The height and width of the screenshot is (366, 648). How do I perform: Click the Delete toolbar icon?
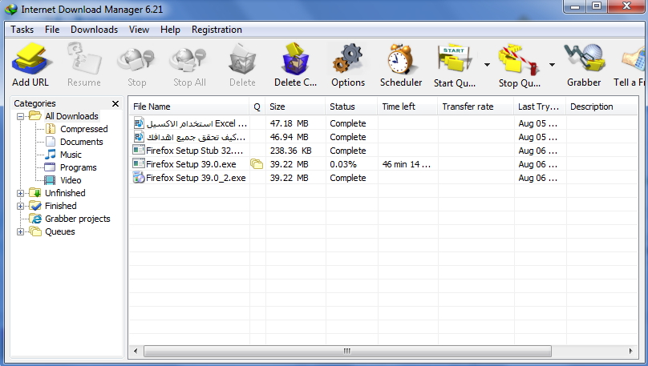point(242,60)
